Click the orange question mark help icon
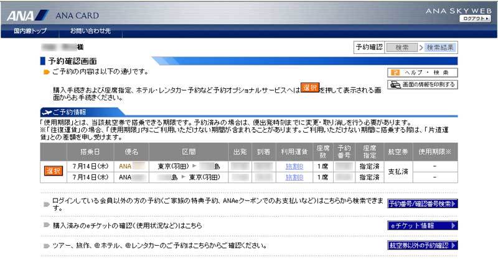 coord(395,72)
